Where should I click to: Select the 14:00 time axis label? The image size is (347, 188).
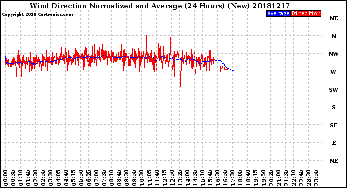pos(187,178)
